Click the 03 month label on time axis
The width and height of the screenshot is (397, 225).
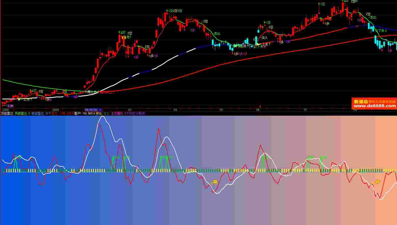(x=130, y=110)
